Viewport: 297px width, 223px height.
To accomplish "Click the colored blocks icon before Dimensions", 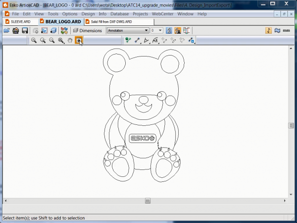I will pyautogui.click(x=64, y=31).
